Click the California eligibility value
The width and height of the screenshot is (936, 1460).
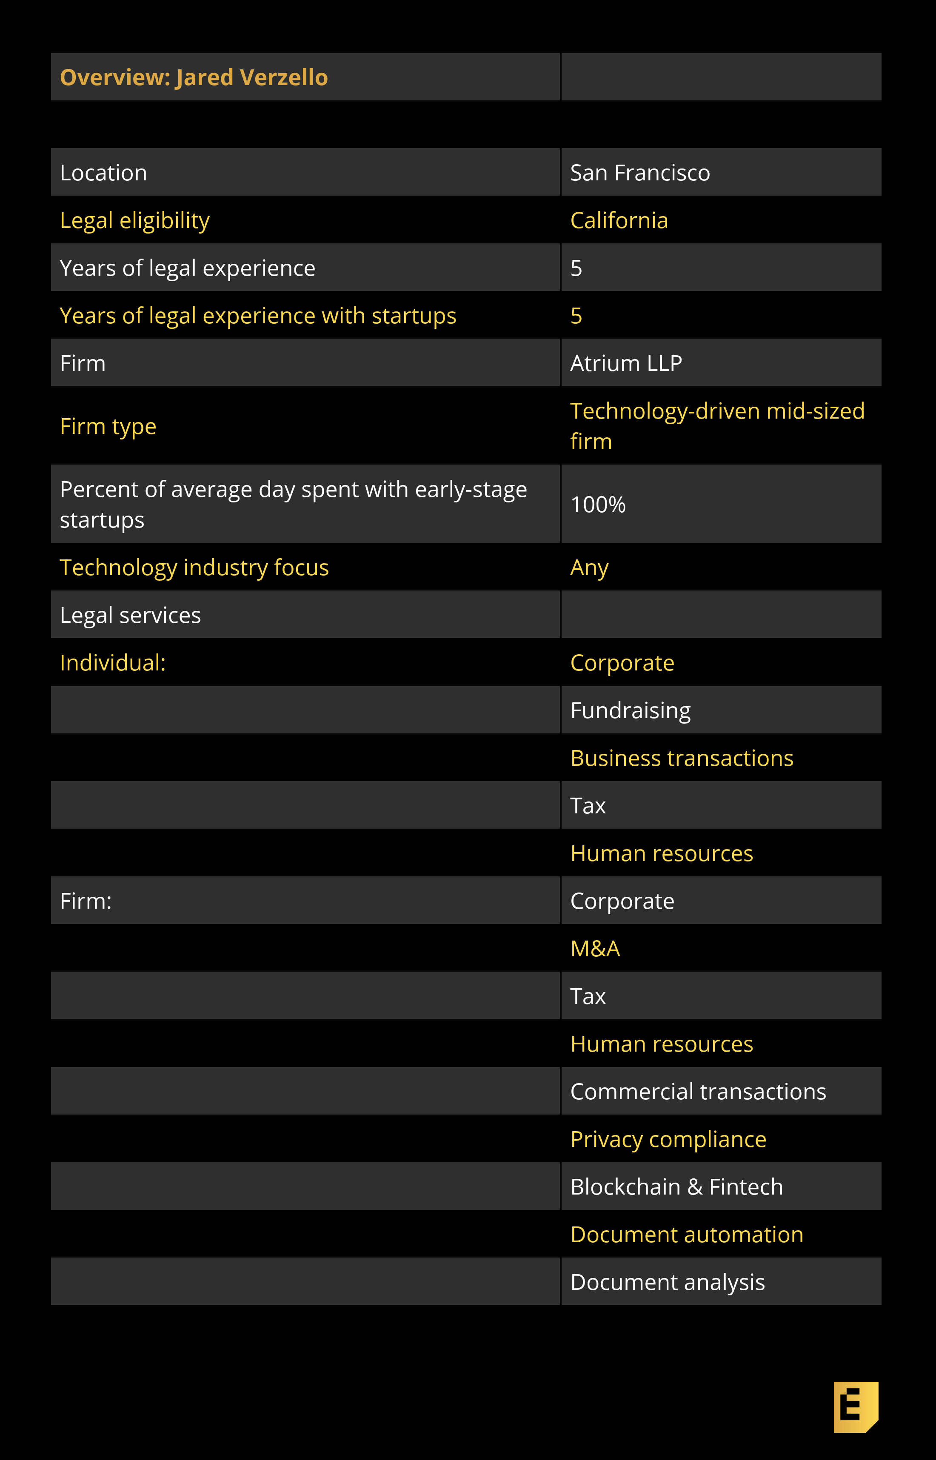(x=619, y=220)
